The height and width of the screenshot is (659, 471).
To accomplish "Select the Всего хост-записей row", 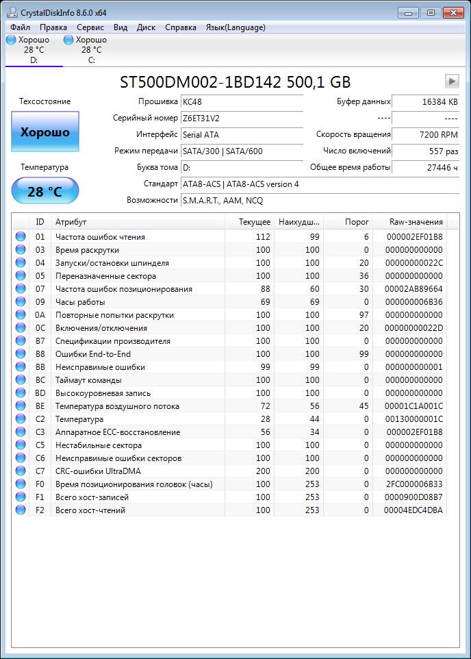I will coord(229,497).
